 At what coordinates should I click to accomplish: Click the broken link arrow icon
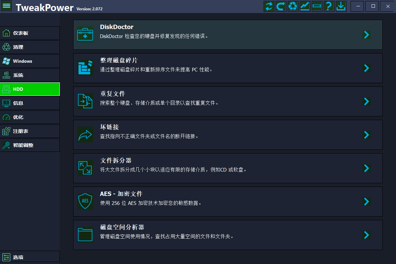coord(85,135)
